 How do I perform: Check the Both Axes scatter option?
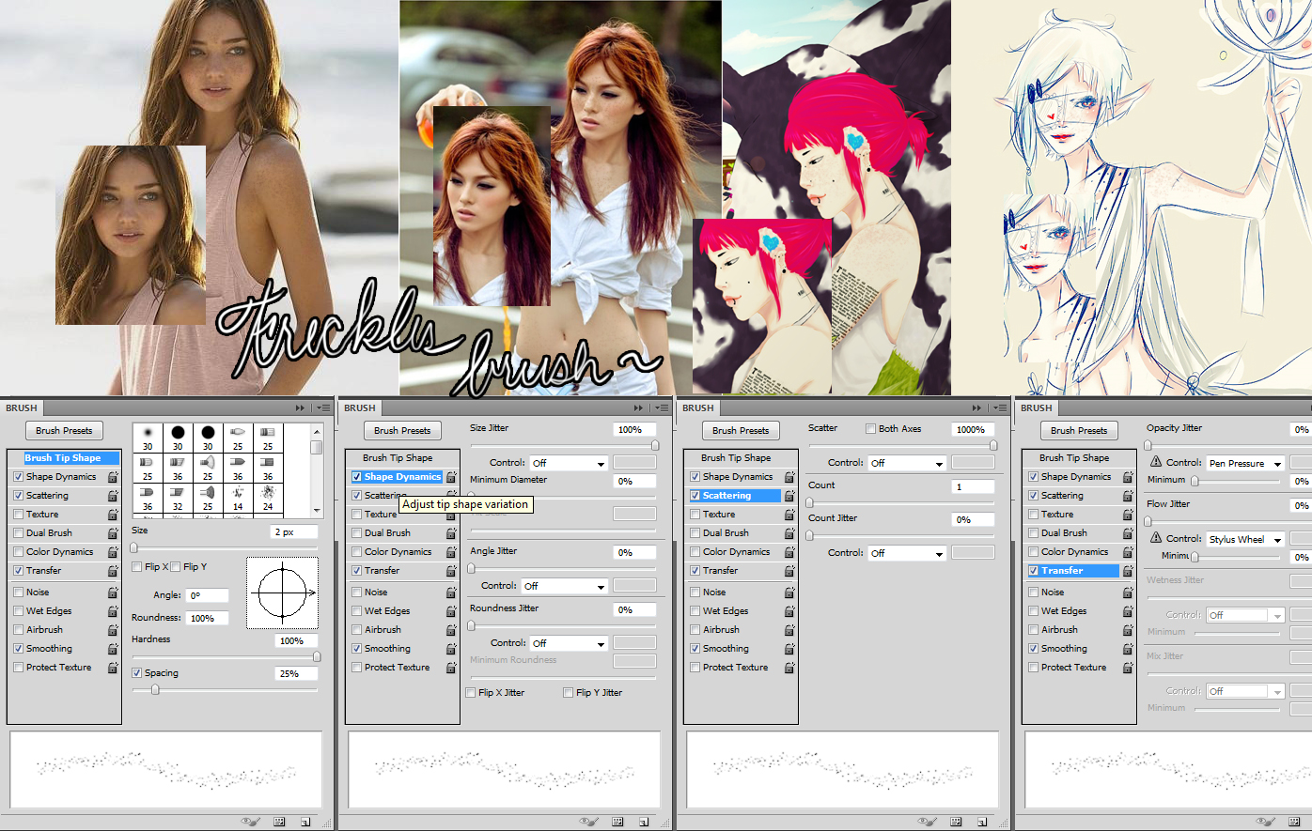click(x=870, y=429)
